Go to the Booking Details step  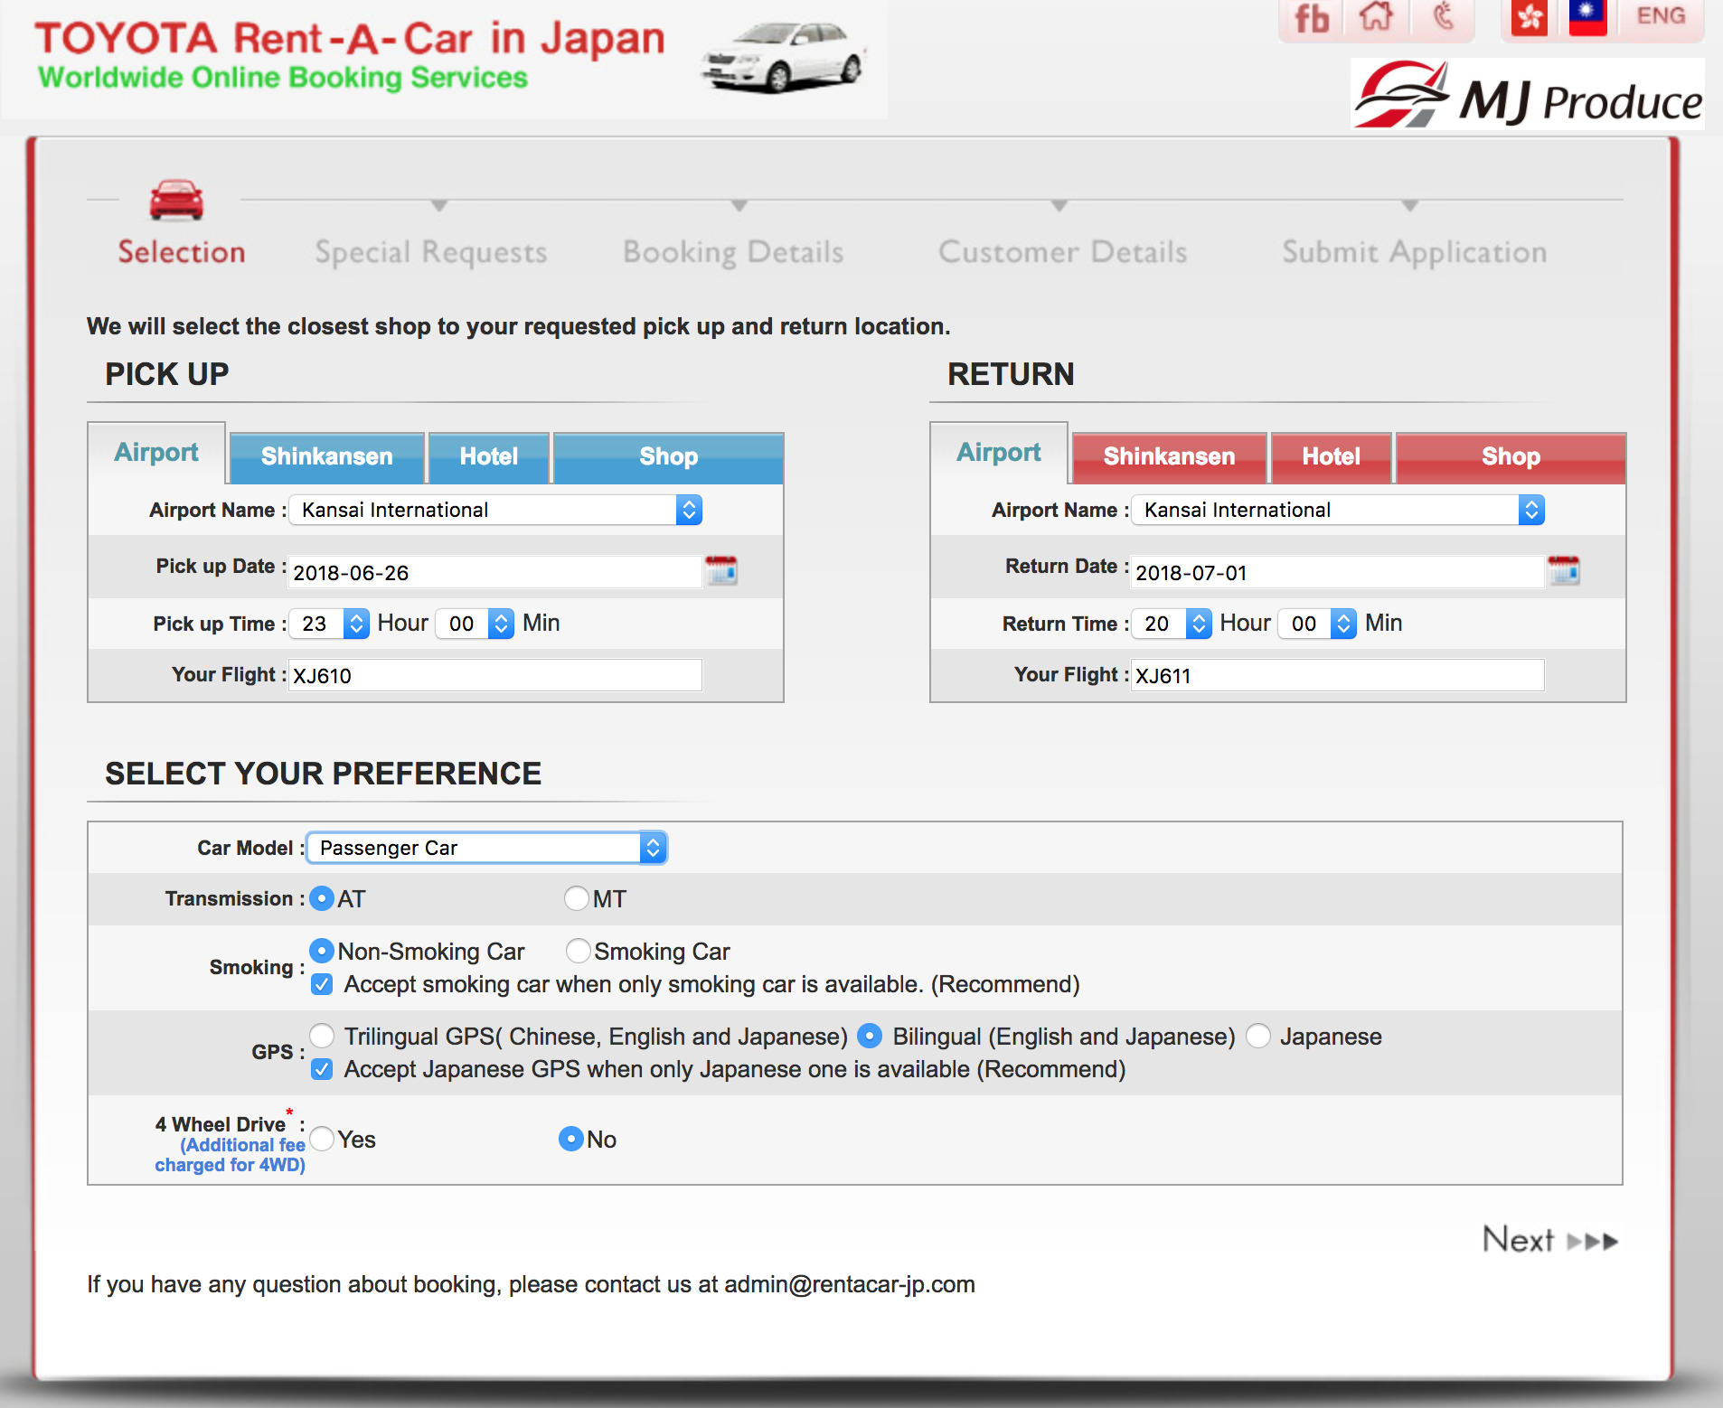click(733, 252)
